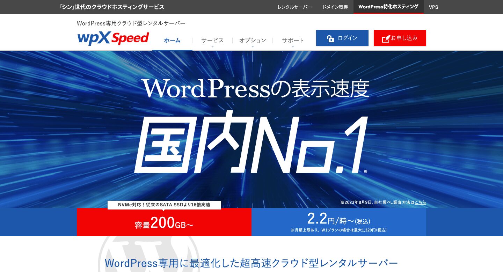Image resolution: width=503 pixels, height=272 pixels.
Task: Open ドメイン取得 in top bar
Action: tap(335, 7)
